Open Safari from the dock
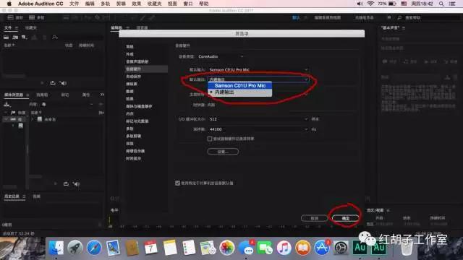Viewport: 463px width, 260px height. [x=94, y=248]
